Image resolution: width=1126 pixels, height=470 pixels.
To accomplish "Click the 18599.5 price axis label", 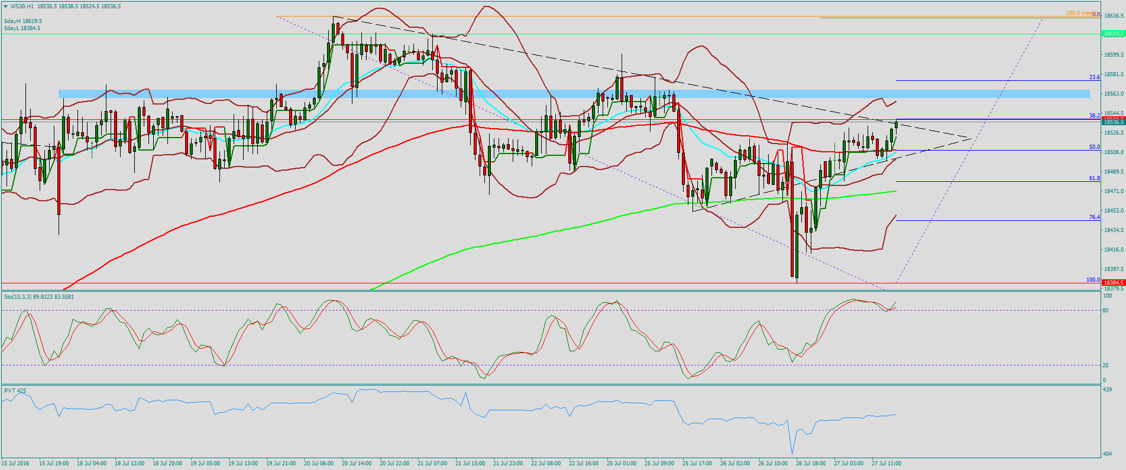I will [1113, 55].
